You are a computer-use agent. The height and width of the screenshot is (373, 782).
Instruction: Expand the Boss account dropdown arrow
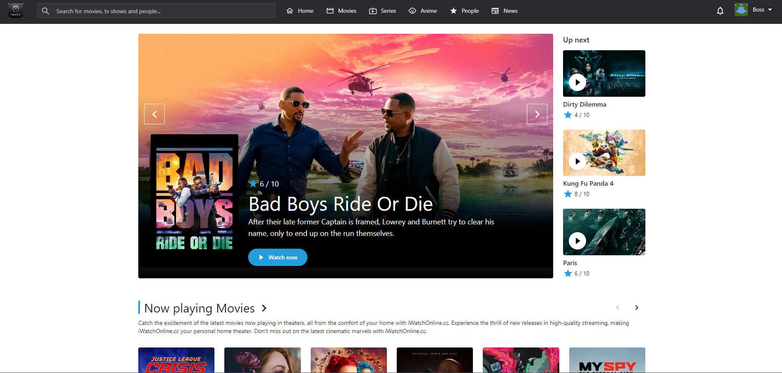(770, 9)
